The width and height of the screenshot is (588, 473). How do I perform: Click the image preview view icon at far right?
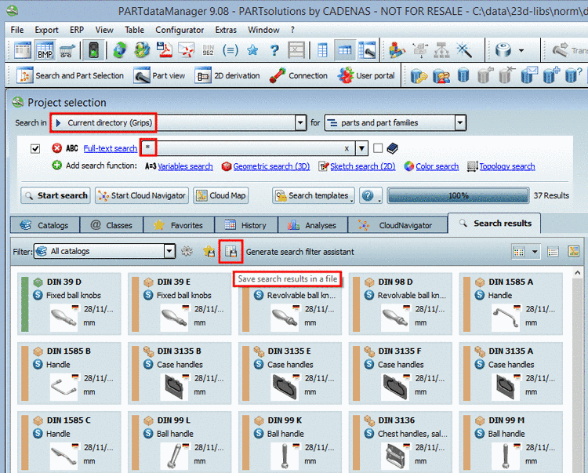[x=573, y=251]
